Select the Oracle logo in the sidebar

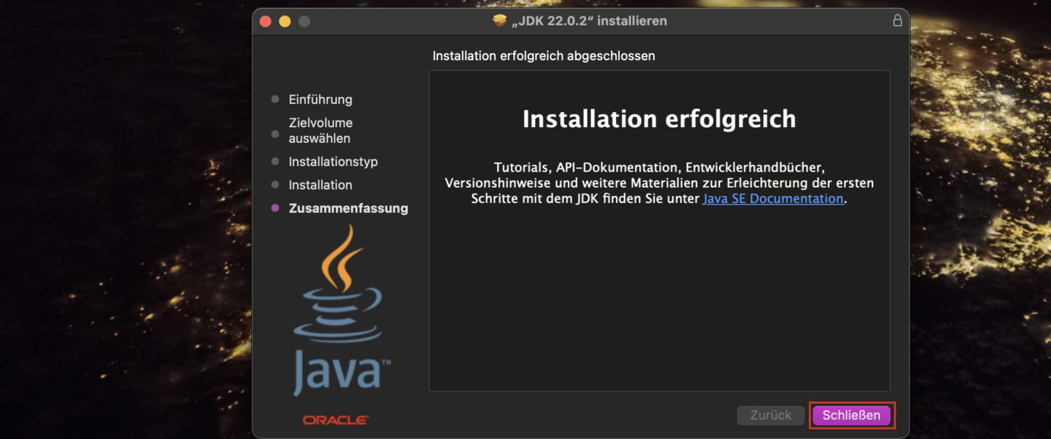pos(336,419)
